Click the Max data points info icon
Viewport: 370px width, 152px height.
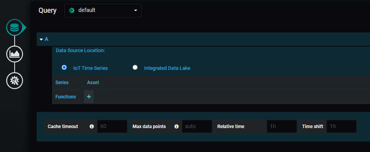click(176, 127)
